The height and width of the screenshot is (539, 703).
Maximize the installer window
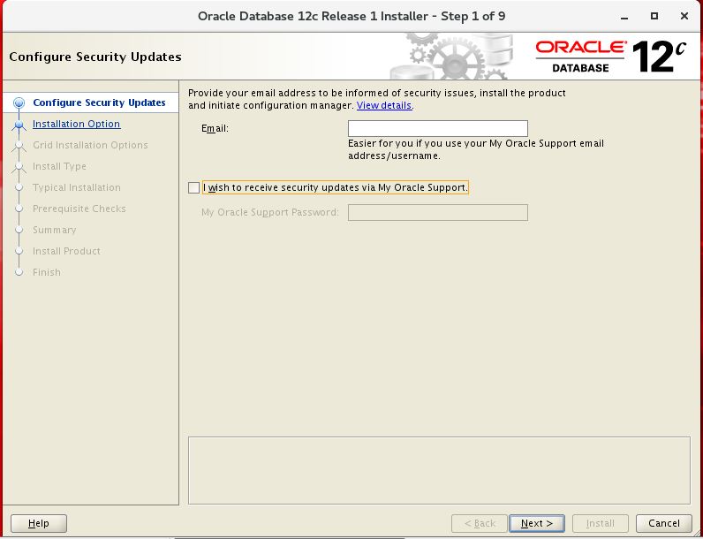[x=654, y=16]
